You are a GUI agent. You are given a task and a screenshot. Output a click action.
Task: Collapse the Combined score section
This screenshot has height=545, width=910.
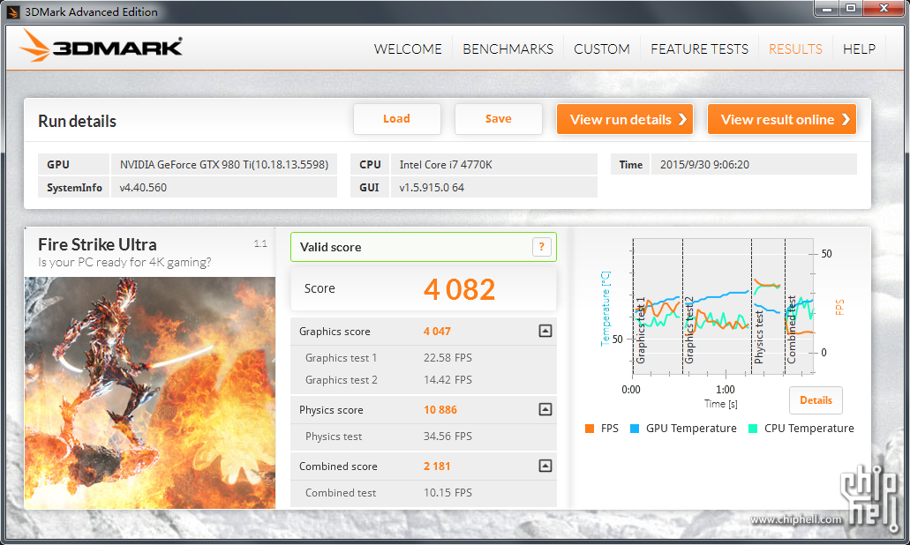tap(545, 466)
